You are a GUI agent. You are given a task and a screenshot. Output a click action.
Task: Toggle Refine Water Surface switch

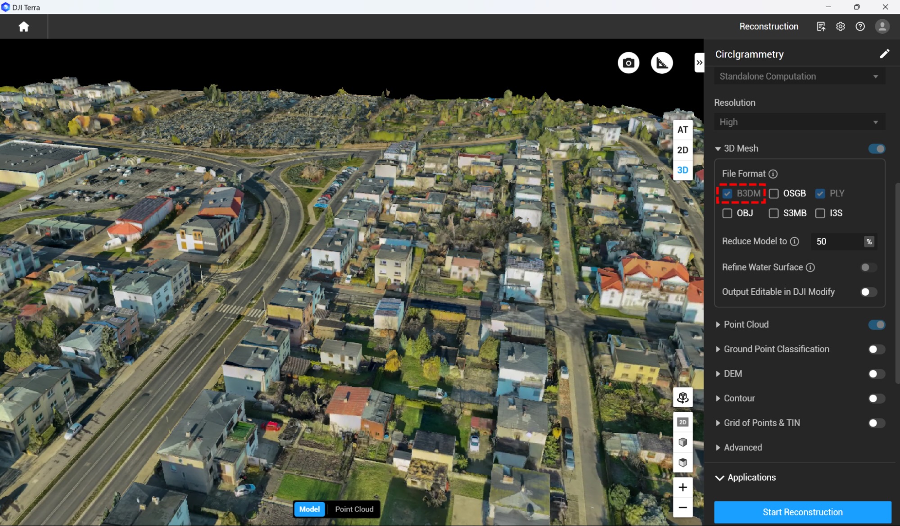point(868,268)
